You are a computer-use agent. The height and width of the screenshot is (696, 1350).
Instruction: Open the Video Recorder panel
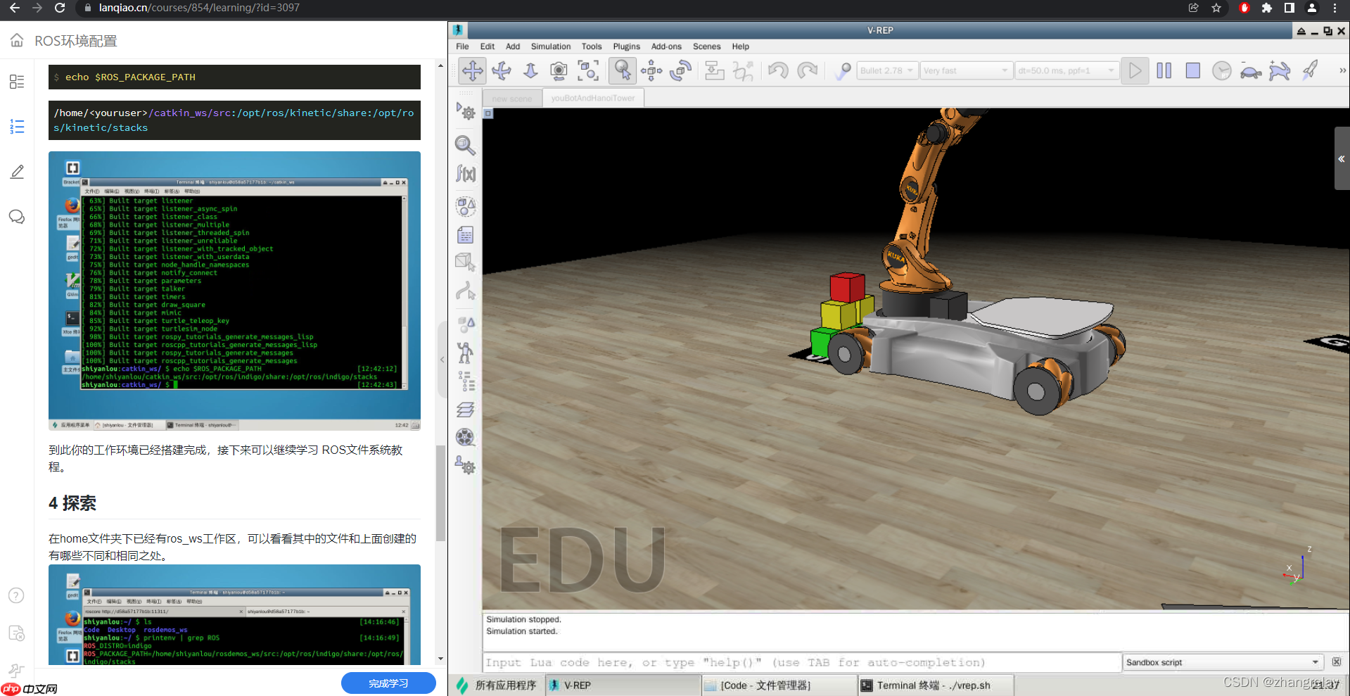pos(465,437)
